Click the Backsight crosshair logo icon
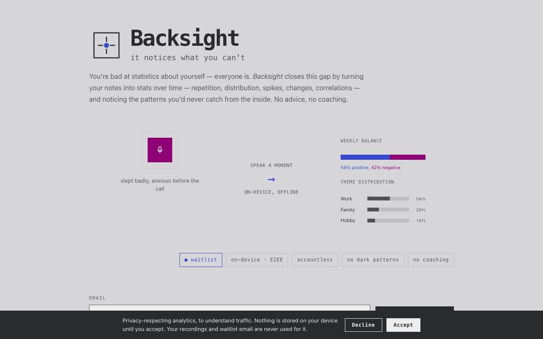Image resolution: width=543 pixels, height=339 pixels. tap(106, 45)
